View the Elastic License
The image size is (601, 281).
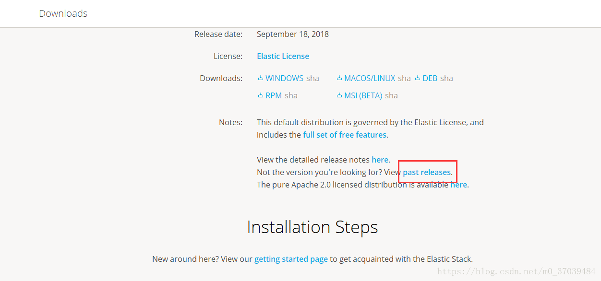click(283, 56)
